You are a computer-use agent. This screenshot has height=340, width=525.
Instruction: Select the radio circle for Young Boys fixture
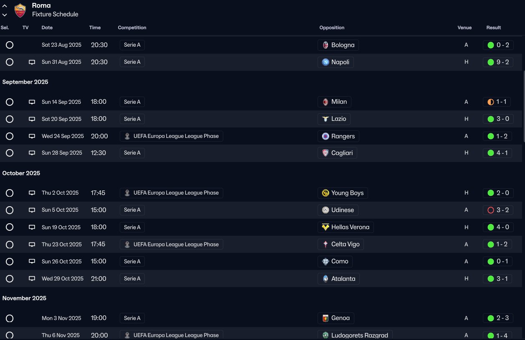(x=10, y=193)
